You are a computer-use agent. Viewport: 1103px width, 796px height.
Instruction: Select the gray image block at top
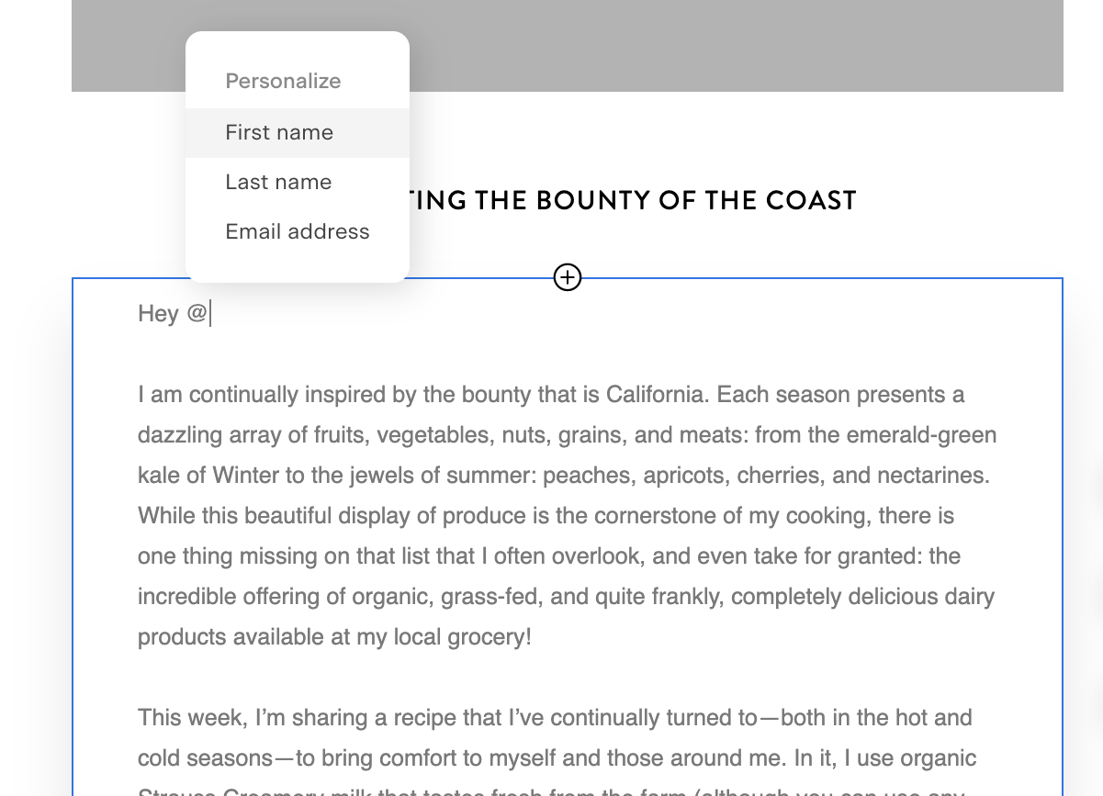click(735, 46)
